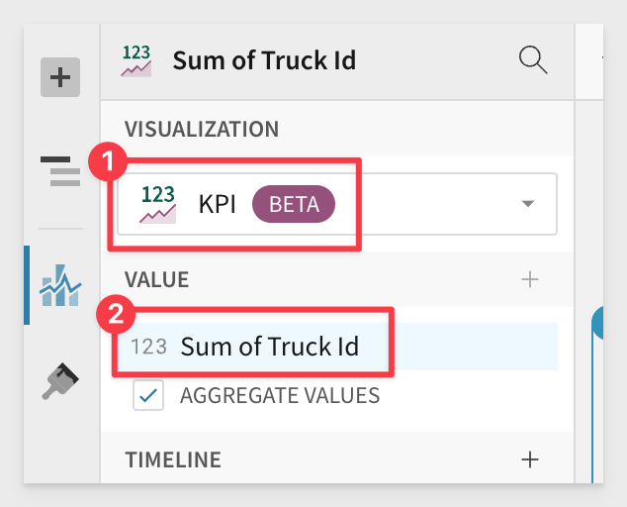627x507 pixels.
Task: Select the Sum of Truck Id value column
Action: click(269, 347)
